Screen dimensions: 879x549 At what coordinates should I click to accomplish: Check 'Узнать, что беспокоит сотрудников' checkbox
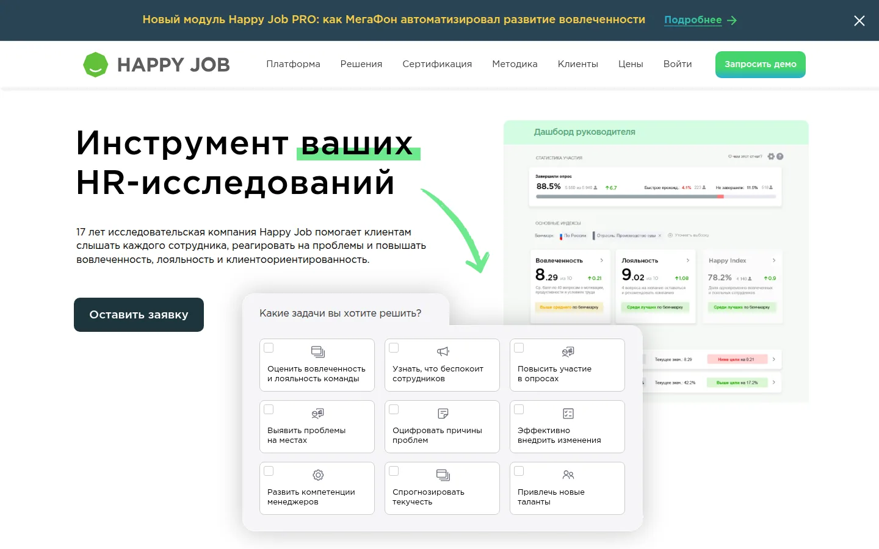(x=394, y=348)
